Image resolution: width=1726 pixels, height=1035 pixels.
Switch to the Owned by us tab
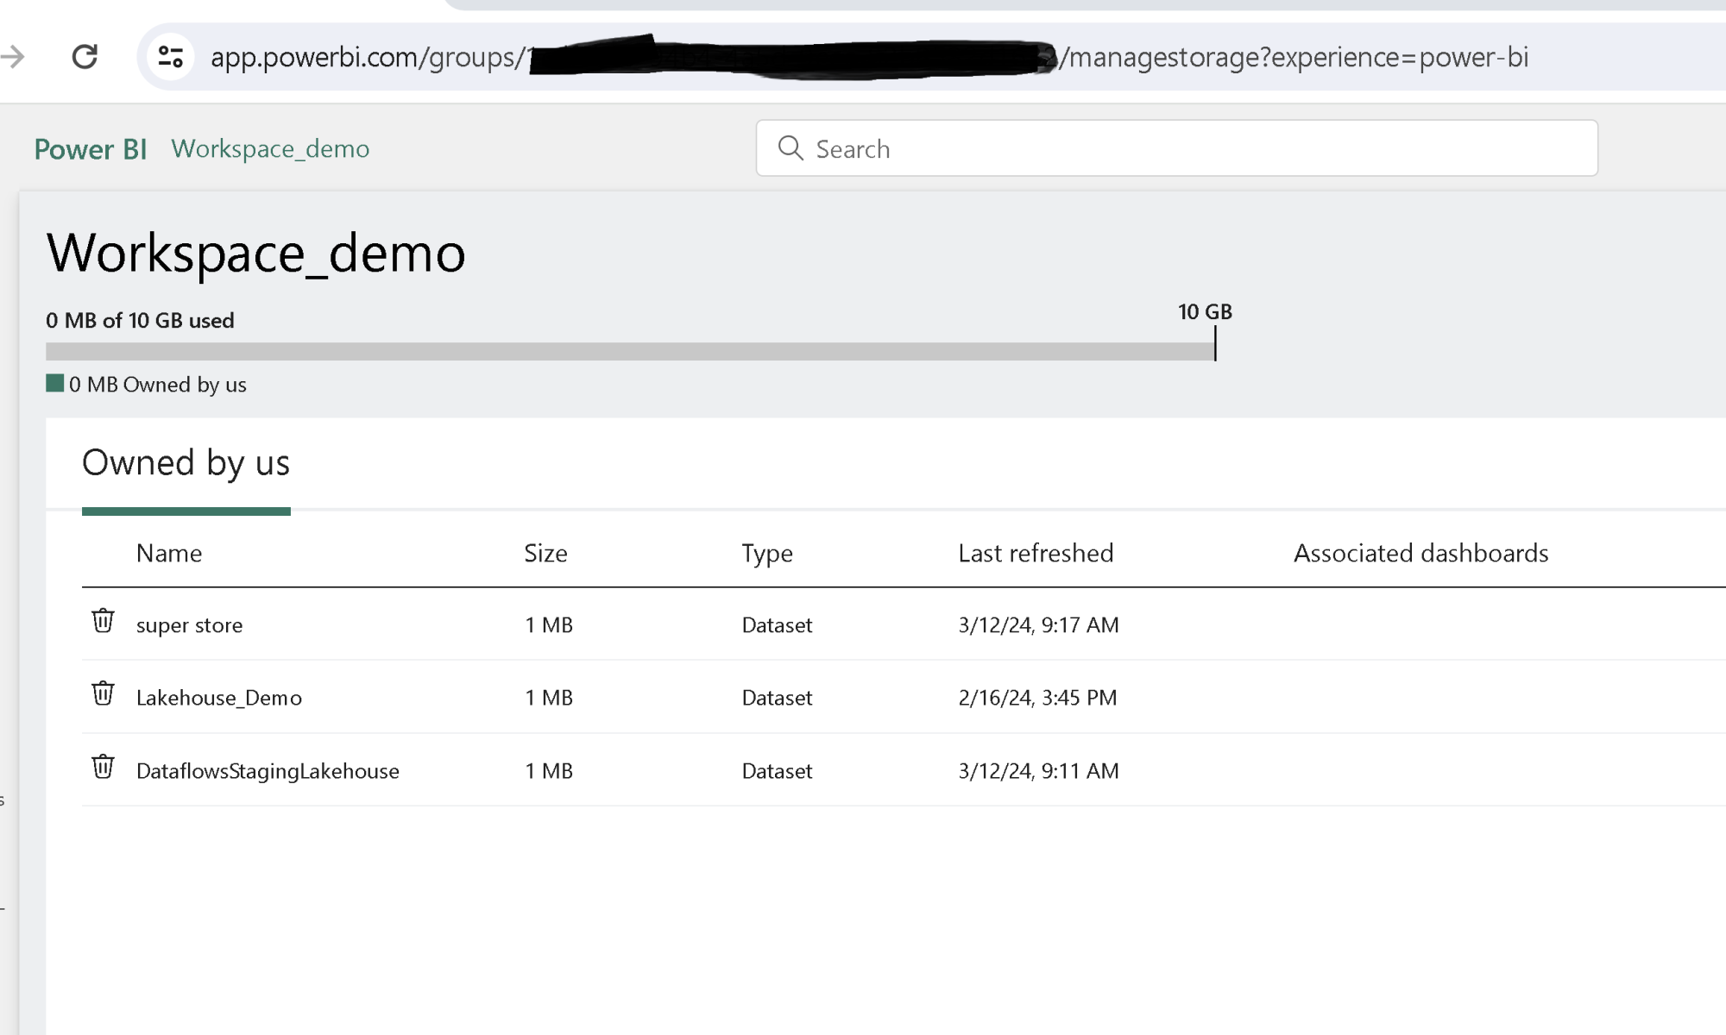pos(185,463)
